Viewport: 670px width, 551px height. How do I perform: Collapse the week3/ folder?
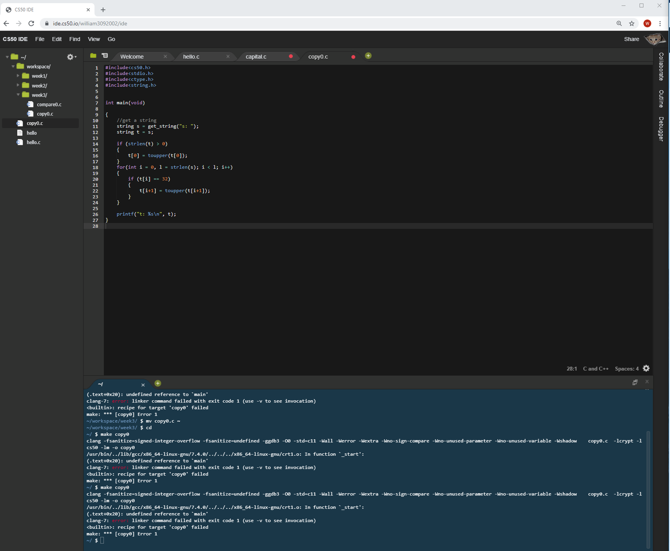[18, 95]
